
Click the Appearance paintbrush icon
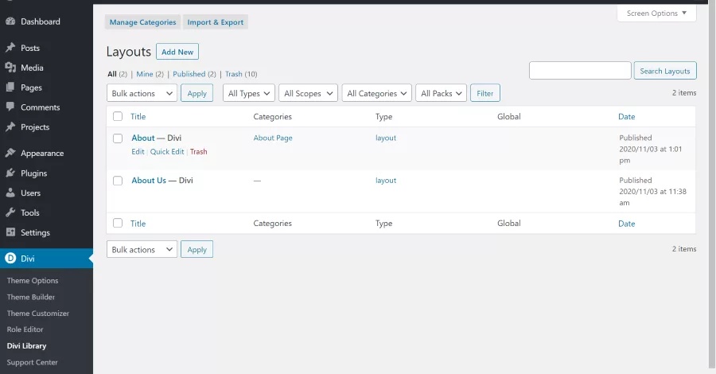pos(10,153)
